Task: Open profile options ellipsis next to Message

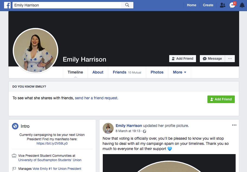Action: point(230,59)
